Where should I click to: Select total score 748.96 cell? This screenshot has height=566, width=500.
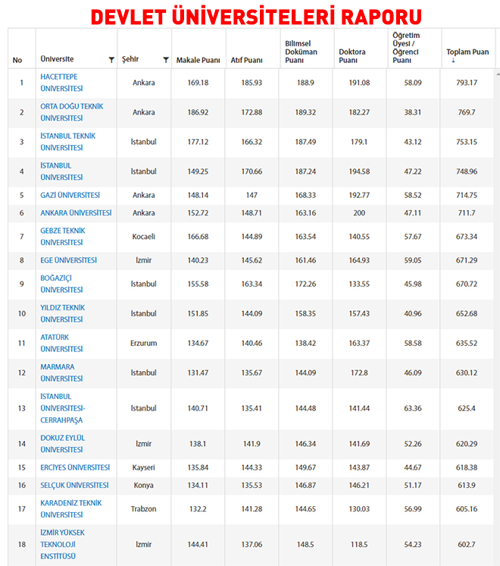tap(467, 171)
